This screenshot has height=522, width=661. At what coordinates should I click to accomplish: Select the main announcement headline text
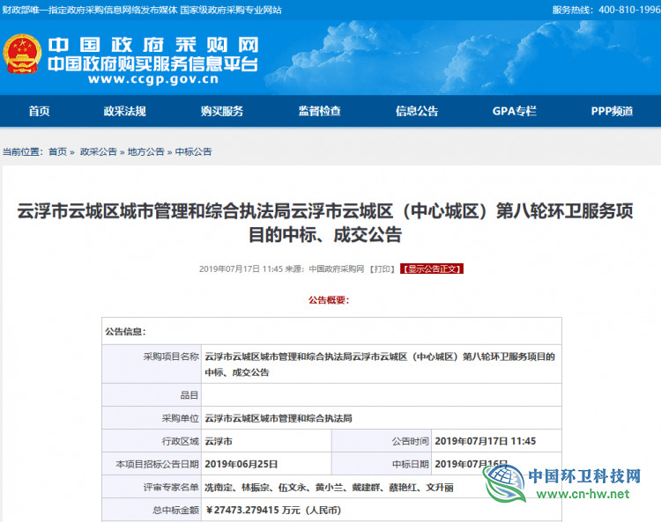(x=325, y=223)
